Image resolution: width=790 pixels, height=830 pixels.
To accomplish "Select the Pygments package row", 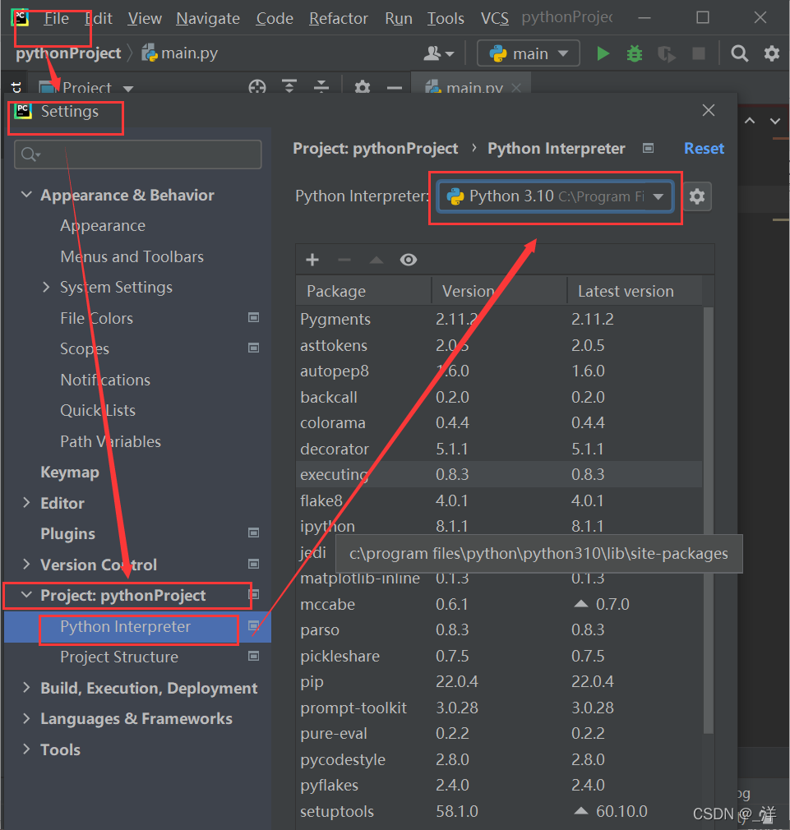I will [x=499, y=319].
